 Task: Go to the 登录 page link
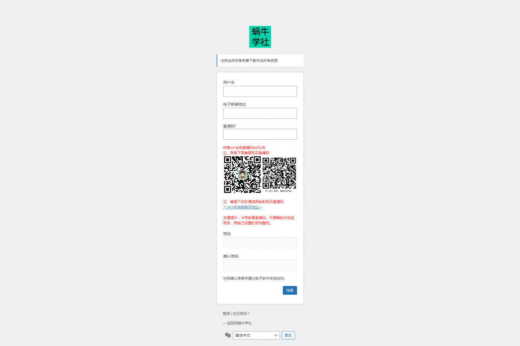point(226,314)
